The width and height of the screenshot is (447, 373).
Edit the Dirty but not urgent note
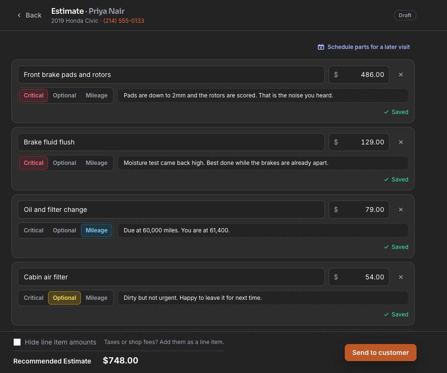[263, 298]
